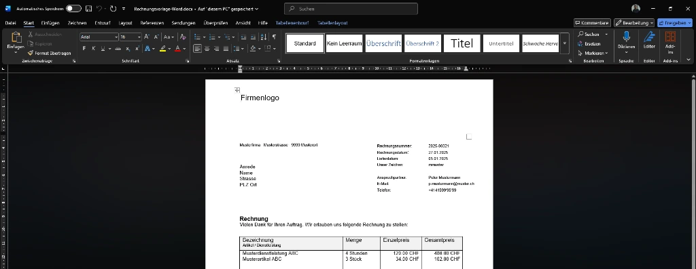696x269 pixels.
Task: Clear all formatting icon
Action: [183, 37]
